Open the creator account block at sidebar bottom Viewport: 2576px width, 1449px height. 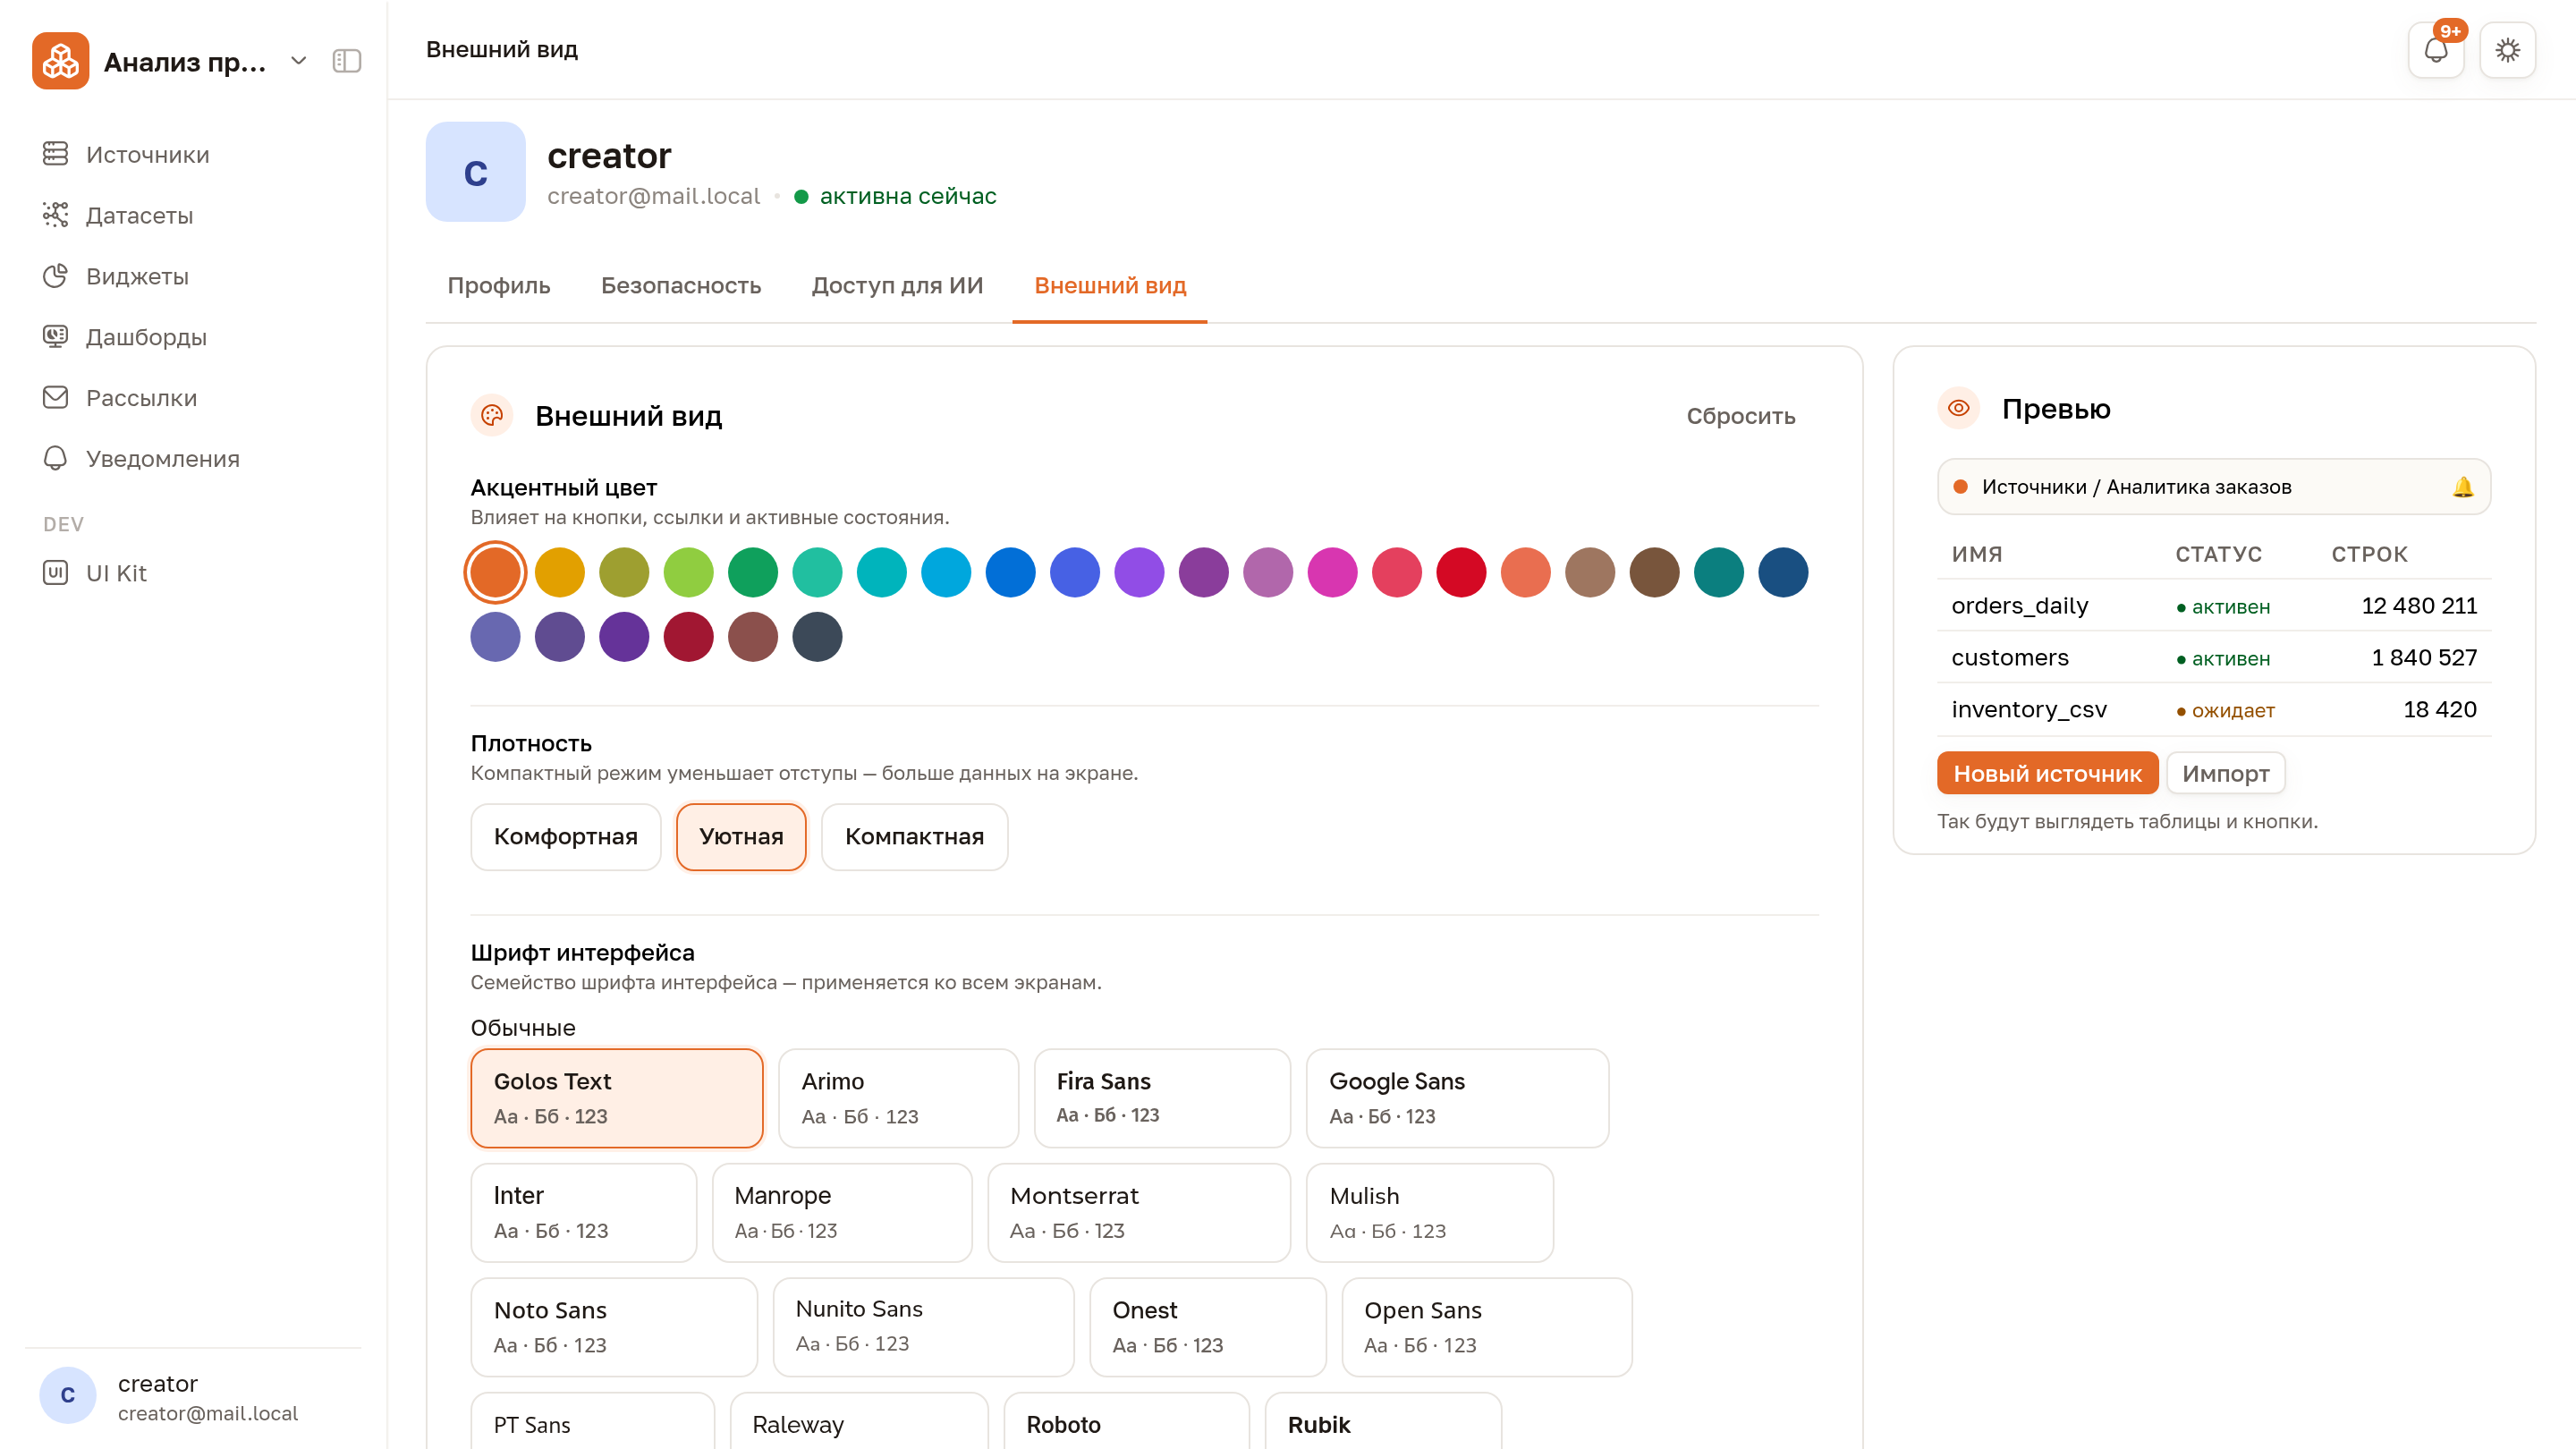coord(193,1396)
